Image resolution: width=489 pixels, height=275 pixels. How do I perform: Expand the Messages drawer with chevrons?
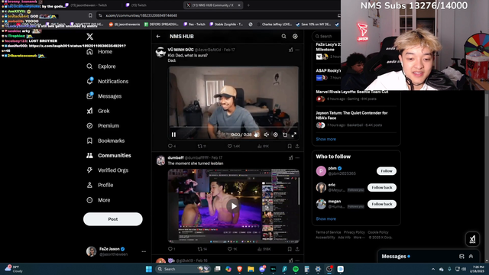[471, 257]
